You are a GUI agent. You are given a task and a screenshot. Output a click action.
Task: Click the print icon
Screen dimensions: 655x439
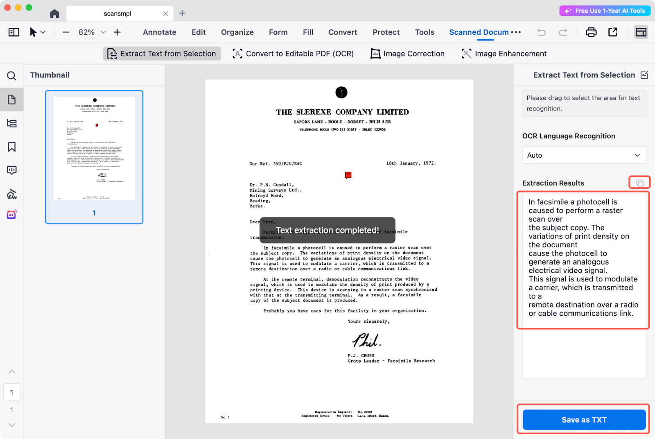point(591,32)
